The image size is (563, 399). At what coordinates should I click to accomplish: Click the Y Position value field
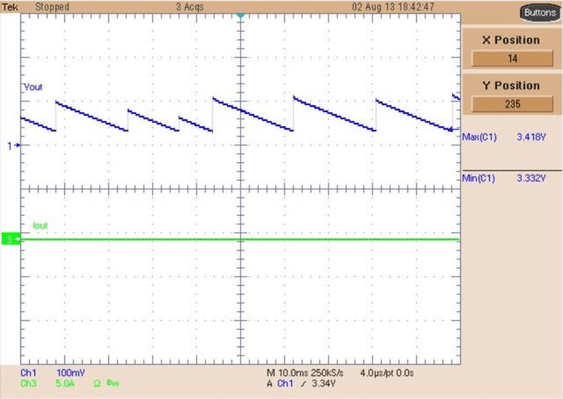512,105
